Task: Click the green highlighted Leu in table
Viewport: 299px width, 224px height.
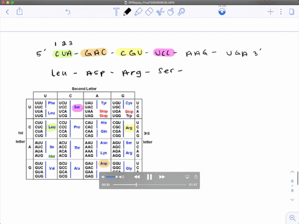Action: click(52, 127)
